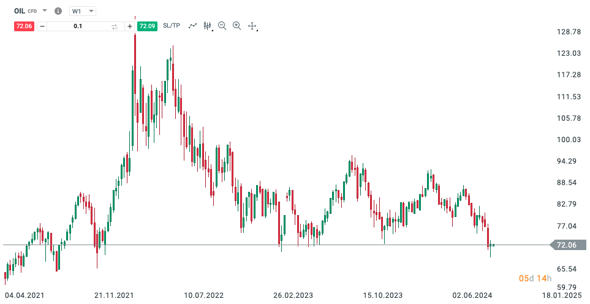The width and height of the screenshot is (590, 304).
Task: Click the candle countdown timer 05d 14h
Action: click(x=535, y=279)
